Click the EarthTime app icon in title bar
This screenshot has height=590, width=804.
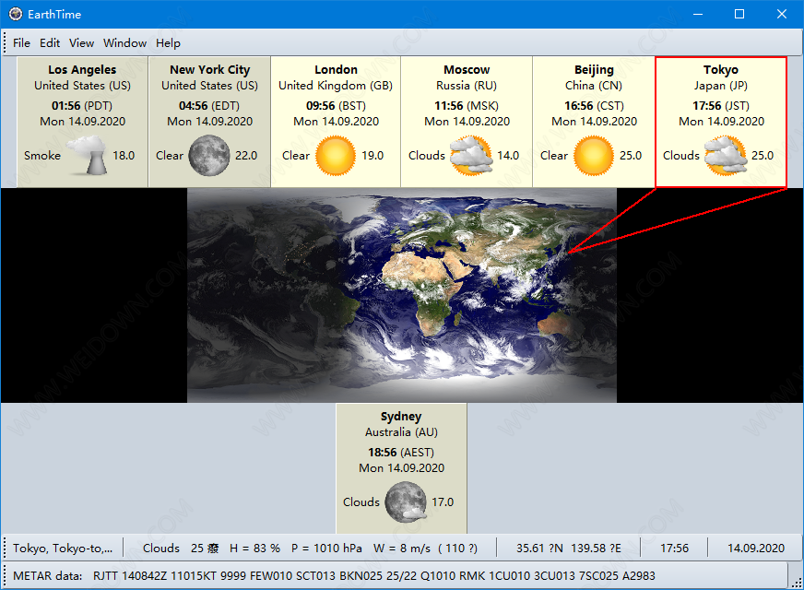16,14
